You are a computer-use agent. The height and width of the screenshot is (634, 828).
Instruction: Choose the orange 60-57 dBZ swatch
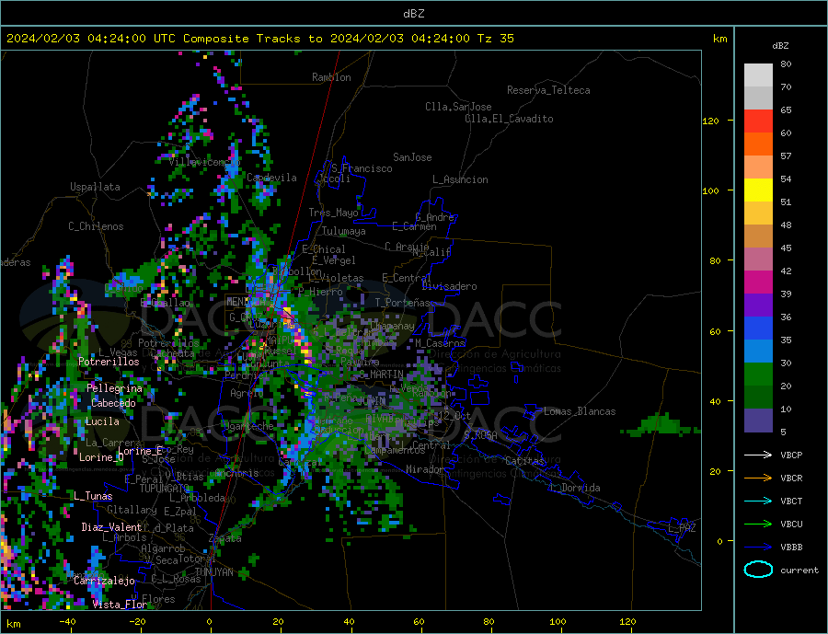pyautogui.click(x=758, y=144)
